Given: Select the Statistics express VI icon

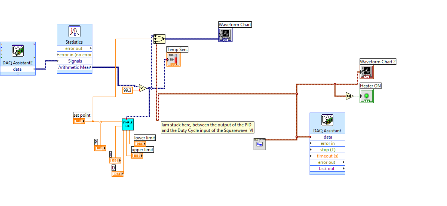Looking at the screenshot, I should click(74, 31).
